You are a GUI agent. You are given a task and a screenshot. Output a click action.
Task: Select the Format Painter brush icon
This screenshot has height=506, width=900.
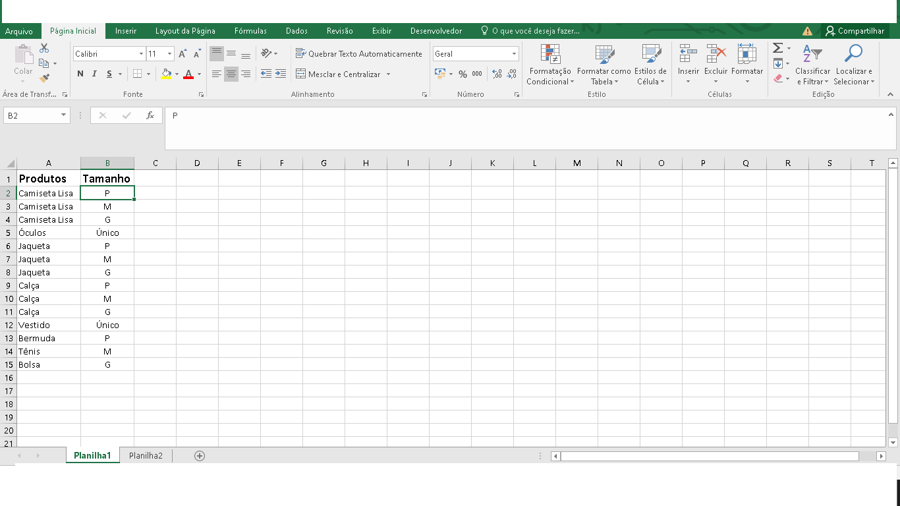[x=44, y=78]
